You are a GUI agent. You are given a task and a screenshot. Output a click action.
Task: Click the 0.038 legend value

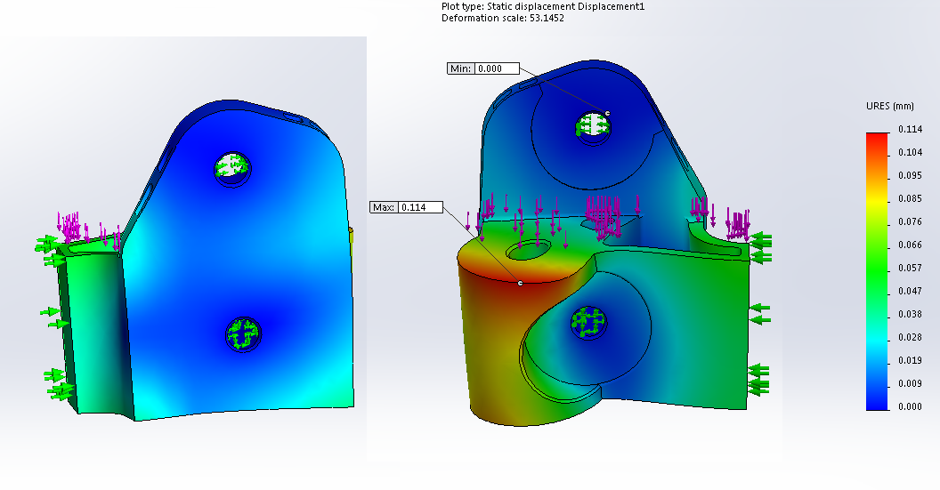point(910,314)
